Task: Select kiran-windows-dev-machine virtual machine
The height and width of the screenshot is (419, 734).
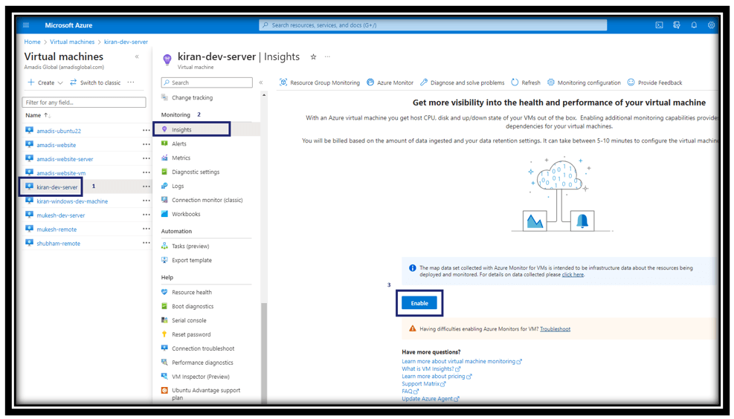Action: point(72,201)
